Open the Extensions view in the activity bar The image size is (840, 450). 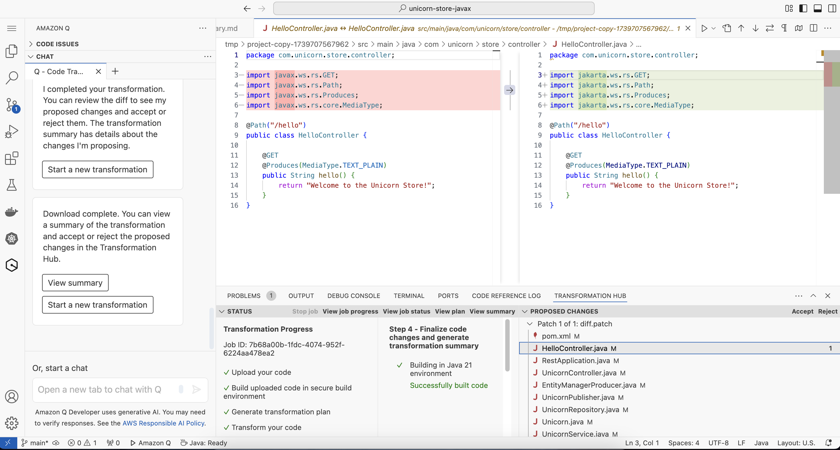pos(12,158)
